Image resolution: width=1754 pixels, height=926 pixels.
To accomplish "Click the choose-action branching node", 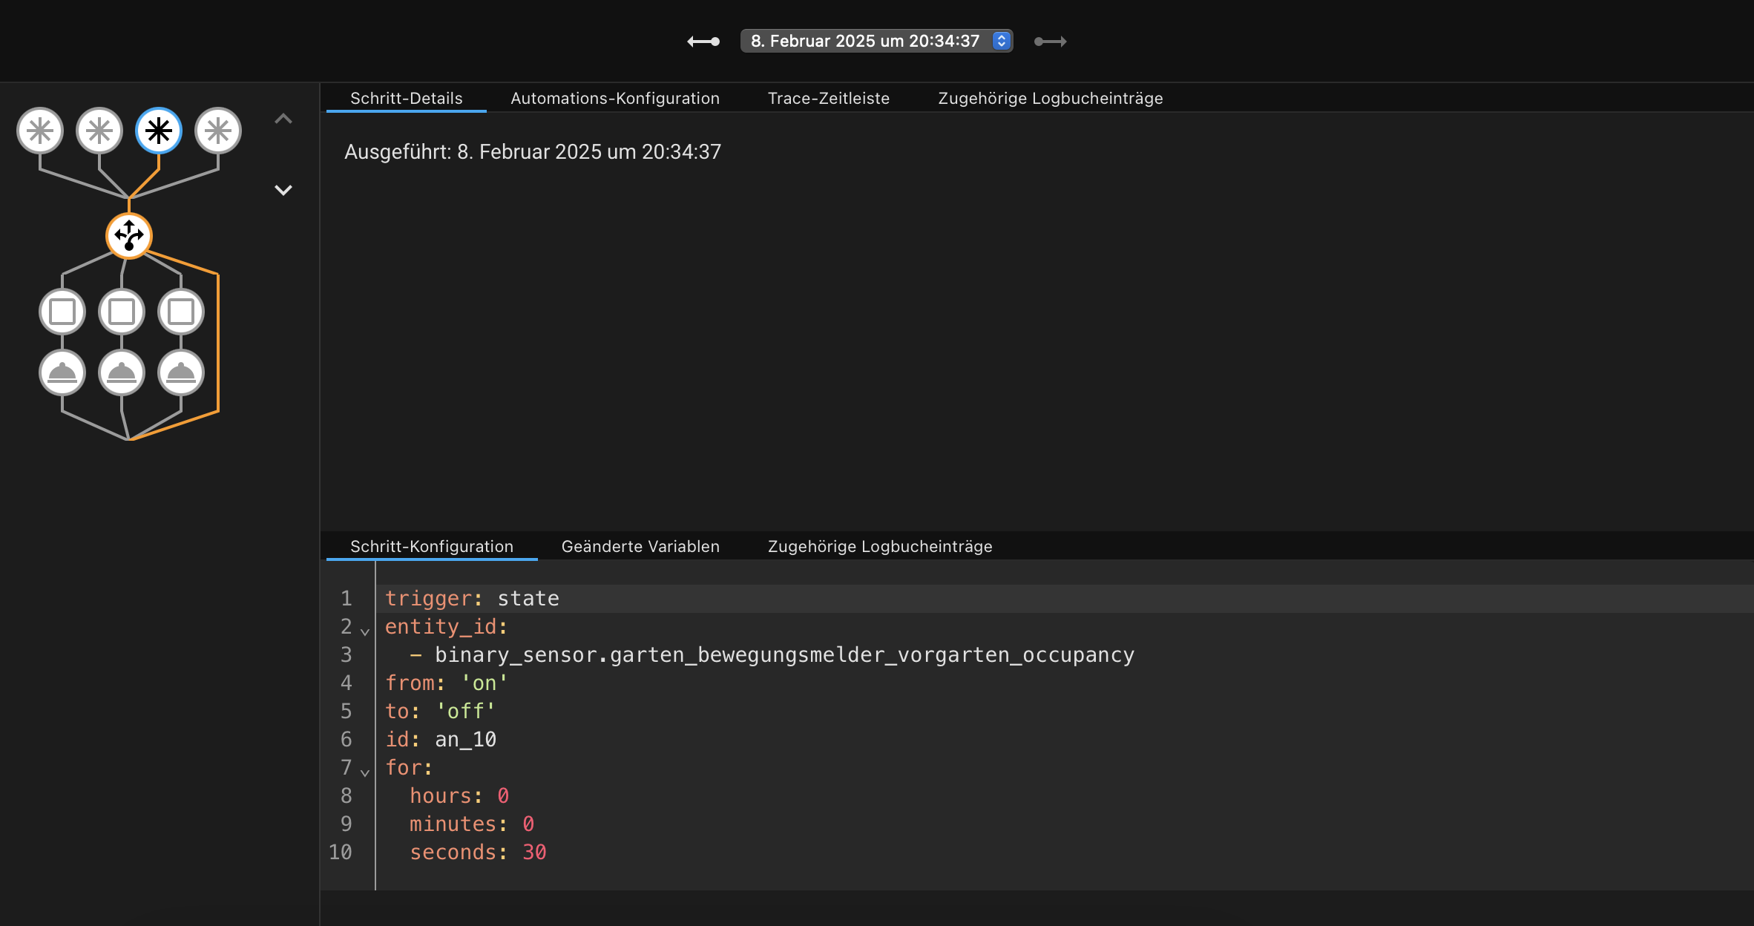I will [x=129, y=236].
